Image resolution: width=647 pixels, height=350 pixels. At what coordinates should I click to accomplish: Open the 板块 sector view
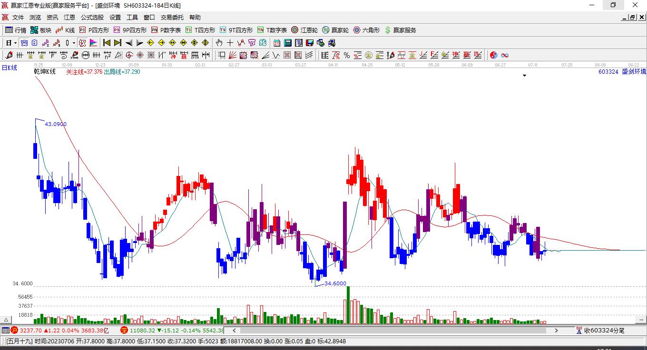[41, 30]
